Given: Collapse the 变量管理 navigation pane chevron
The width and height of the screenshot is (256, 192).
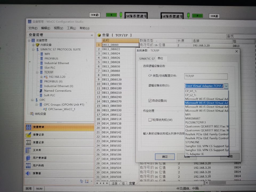Looking at the screenshot, I should click(x=92, y=35).
